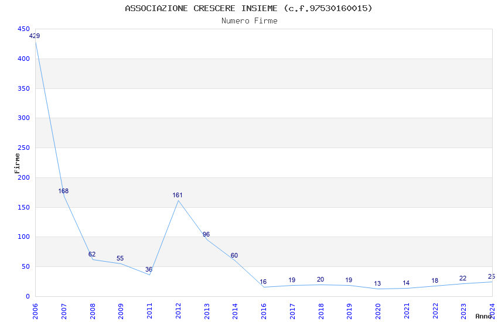Click the Anno axis title
This screenshot has height=322, width=498.
pyautogui.click(x=483, y=316)
